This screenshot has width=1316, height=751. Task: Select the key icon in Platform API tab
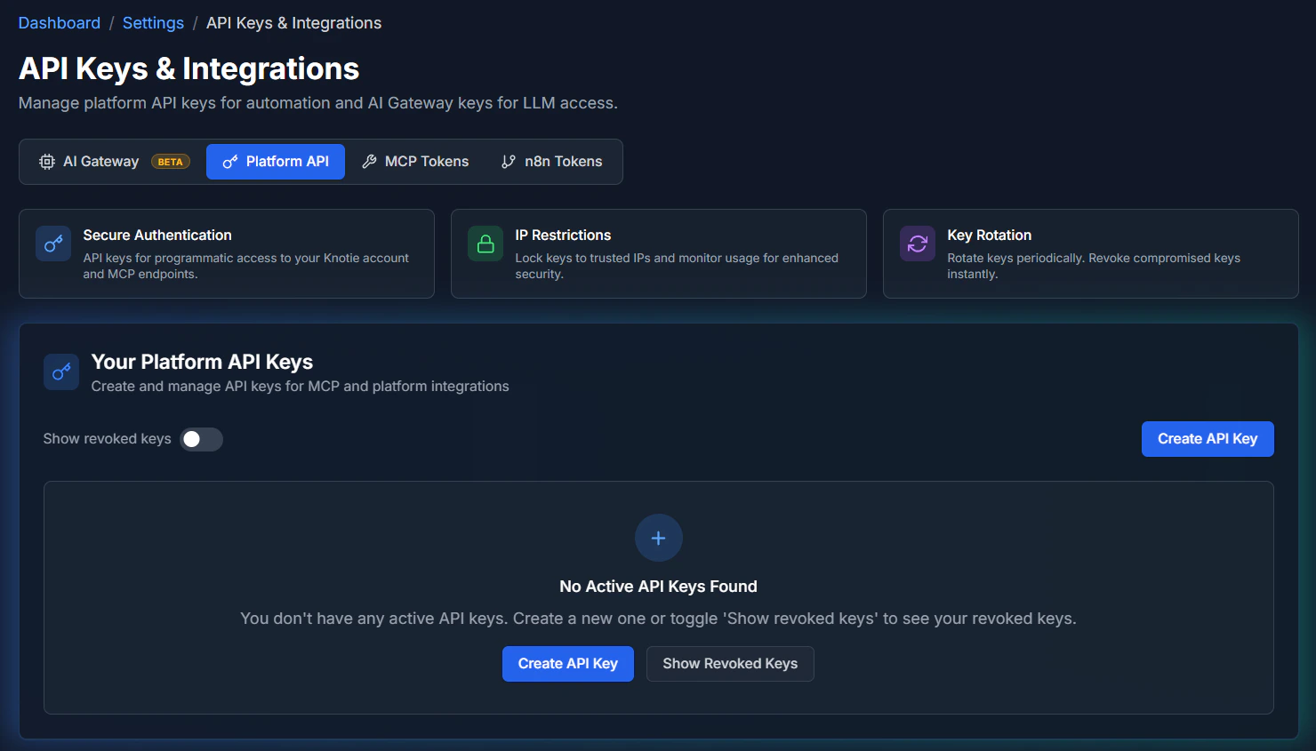pyautogui.click(x=230, y=161)
